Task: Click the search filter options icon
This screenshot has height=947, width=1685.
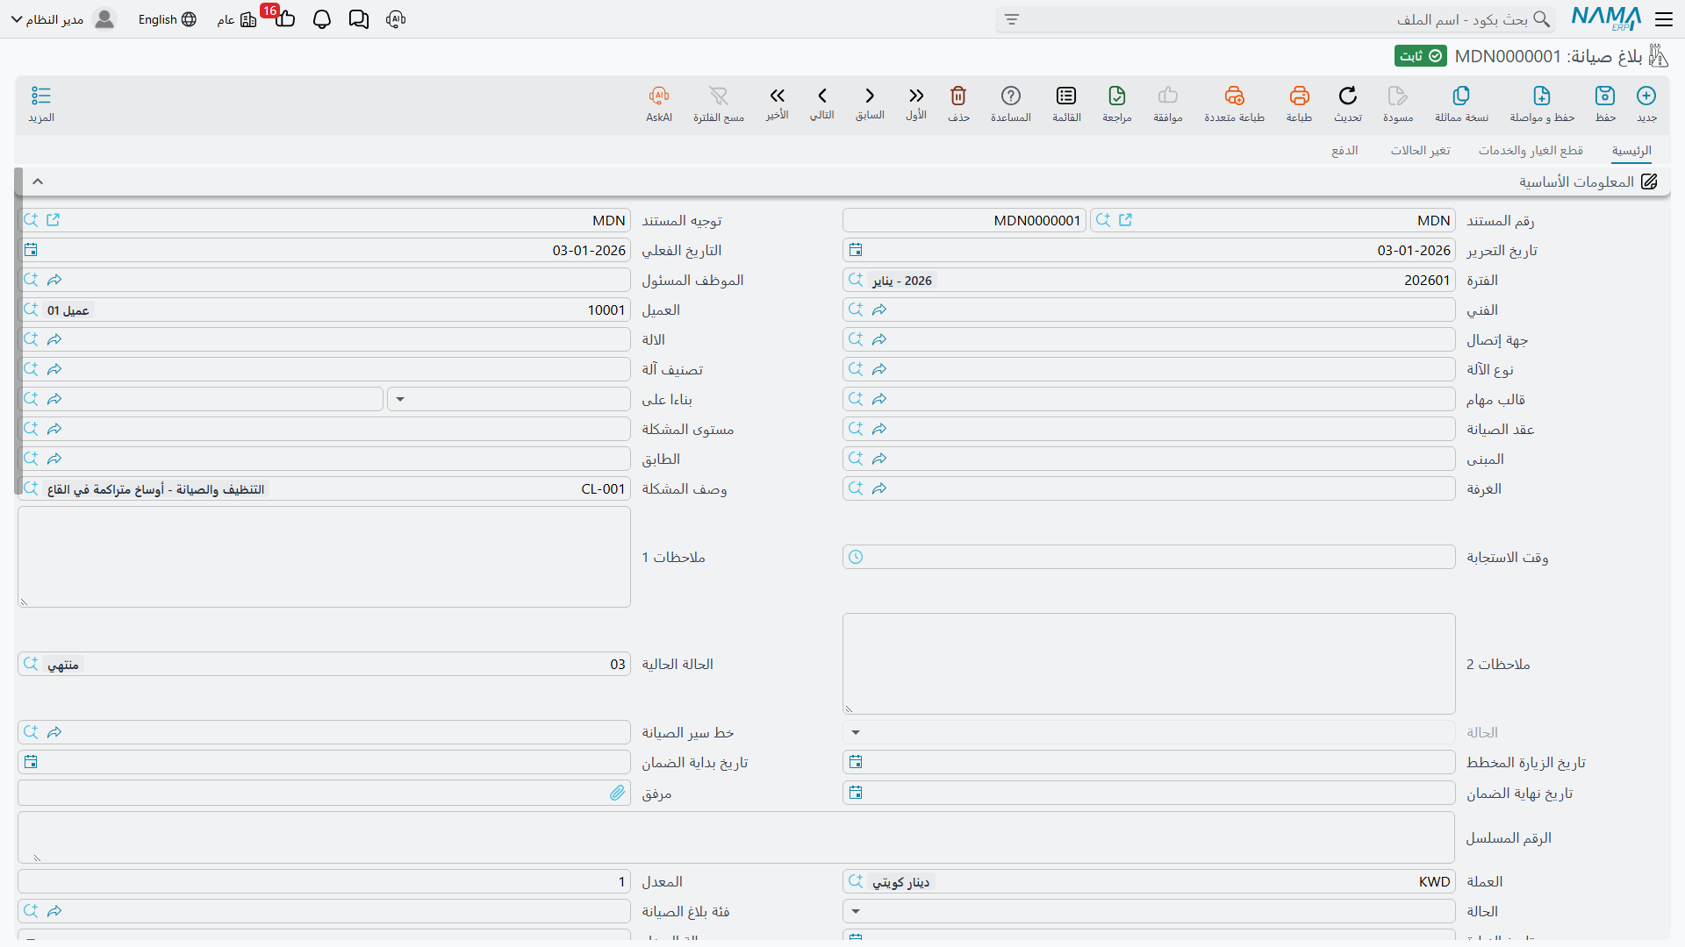Action: [1012, 19]
